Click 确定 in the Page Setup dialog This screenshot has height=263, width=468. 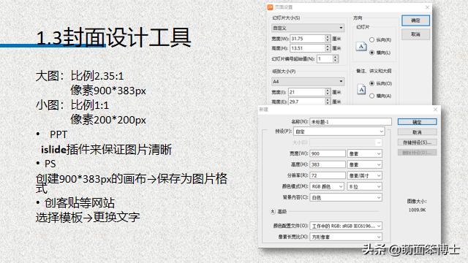(x=415, y=20)
